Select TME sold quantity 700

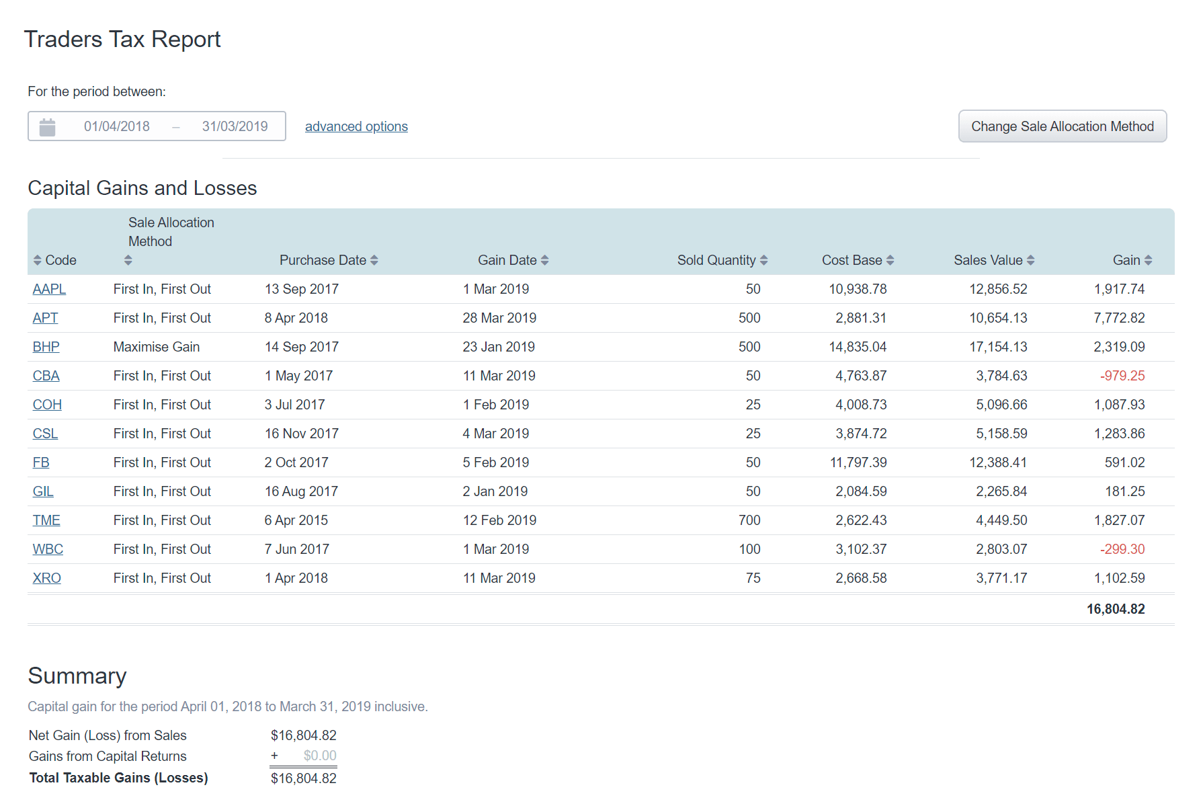point(749,520)
